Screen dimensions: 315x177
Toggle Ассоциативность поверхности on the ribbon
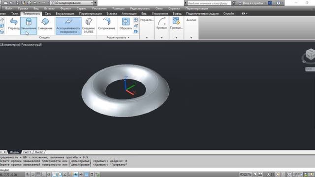(x=68, y=26)
